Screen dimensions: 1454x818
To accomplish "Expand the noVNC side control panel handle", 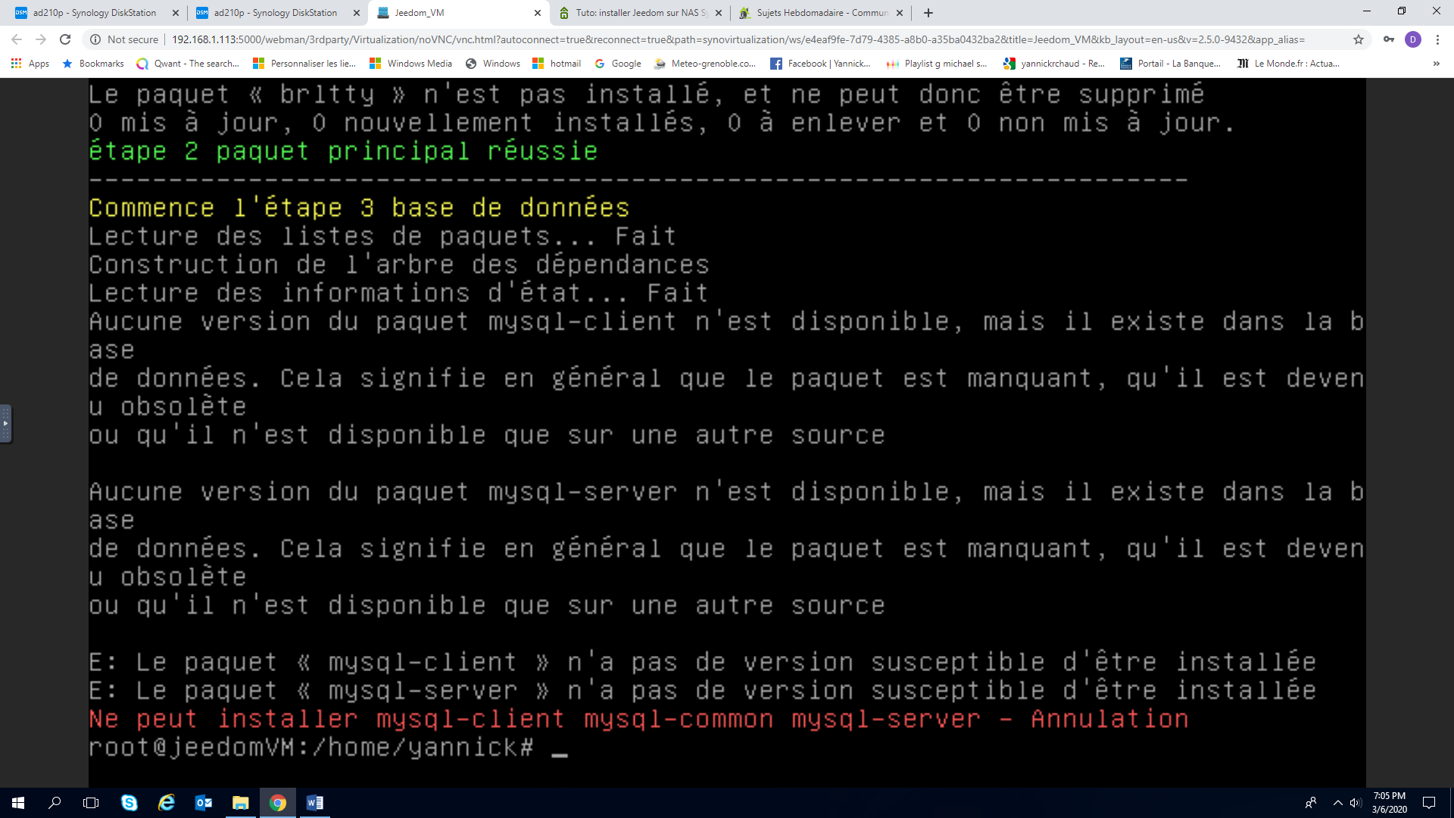I will click(x=5, y=423).
